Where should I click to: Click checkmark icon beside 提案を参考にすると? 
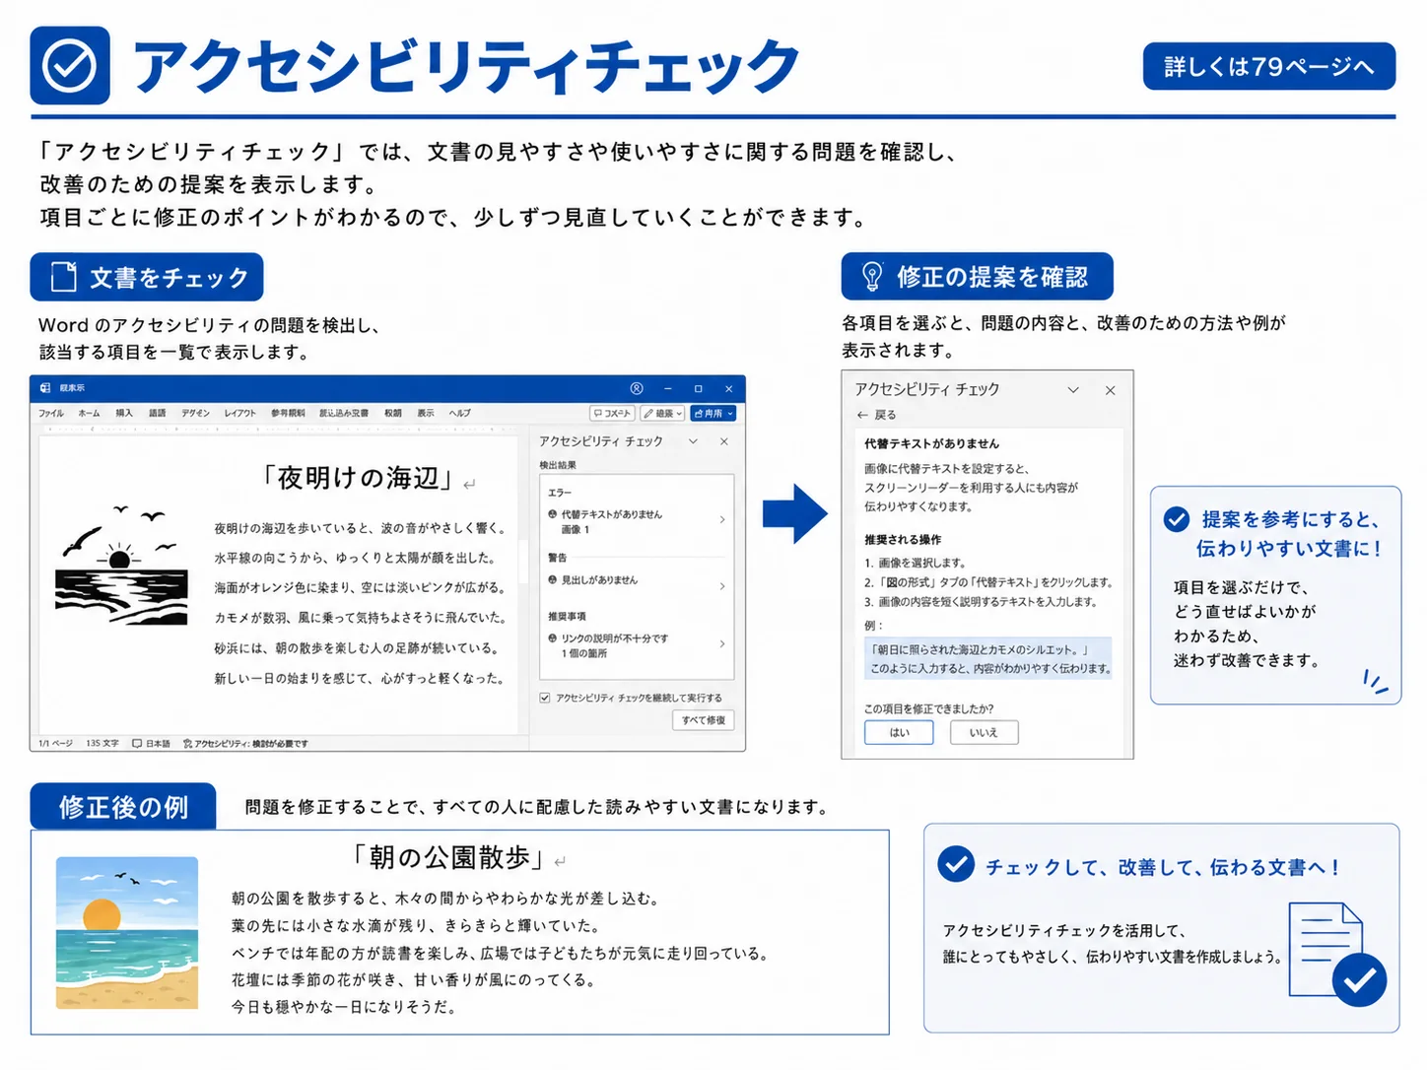pos(1177,519)
